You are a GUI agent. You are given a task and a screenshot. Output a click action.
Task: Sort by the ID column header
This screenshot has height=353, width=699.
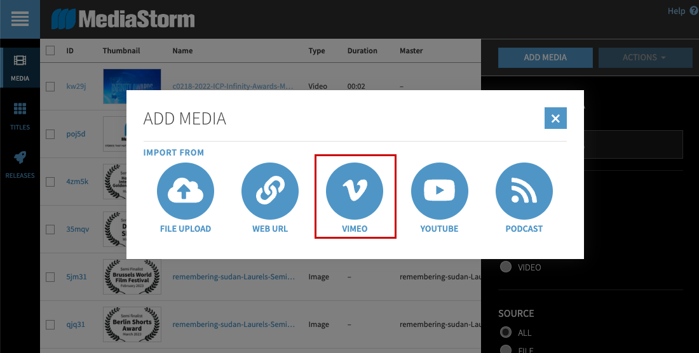[x=70, y=51]
